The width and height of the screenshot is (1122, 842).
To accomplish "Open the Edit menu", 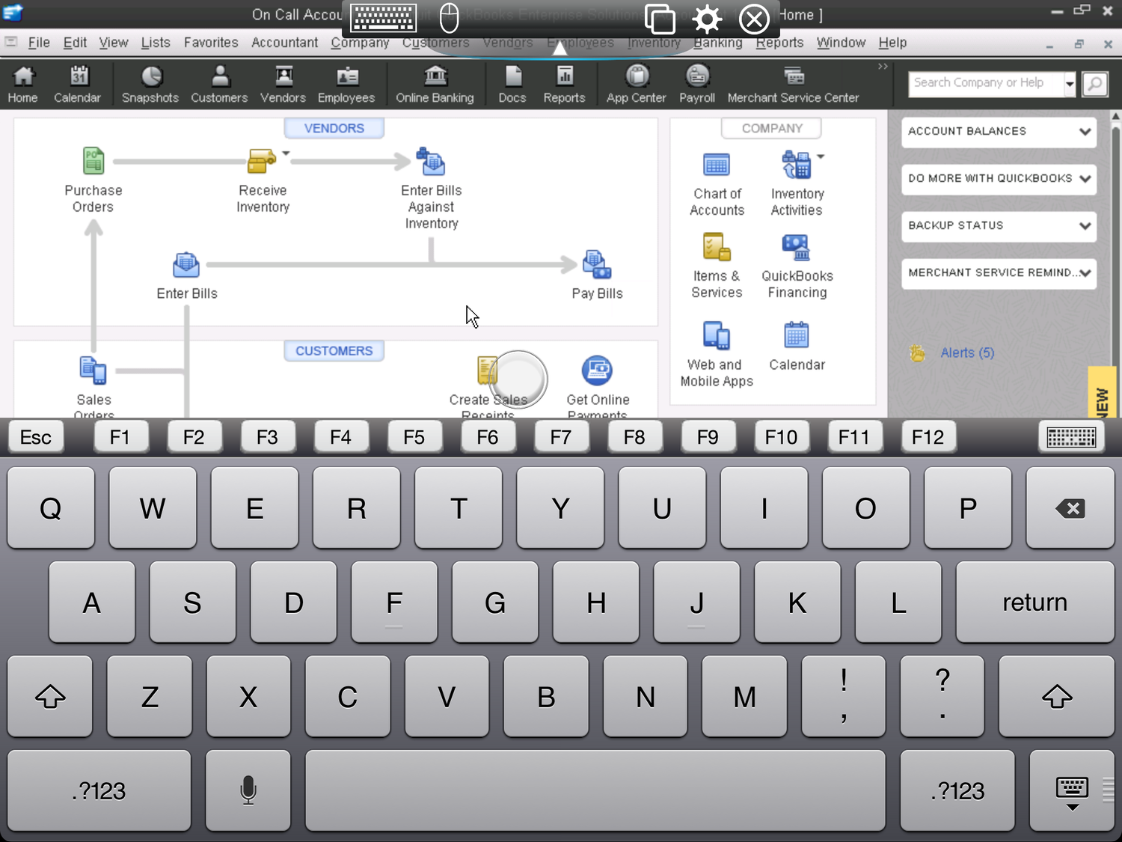I will pos(75,43).
